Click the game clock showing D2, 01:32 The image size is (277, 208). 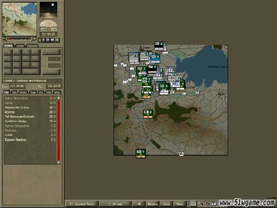pos(48,34)
